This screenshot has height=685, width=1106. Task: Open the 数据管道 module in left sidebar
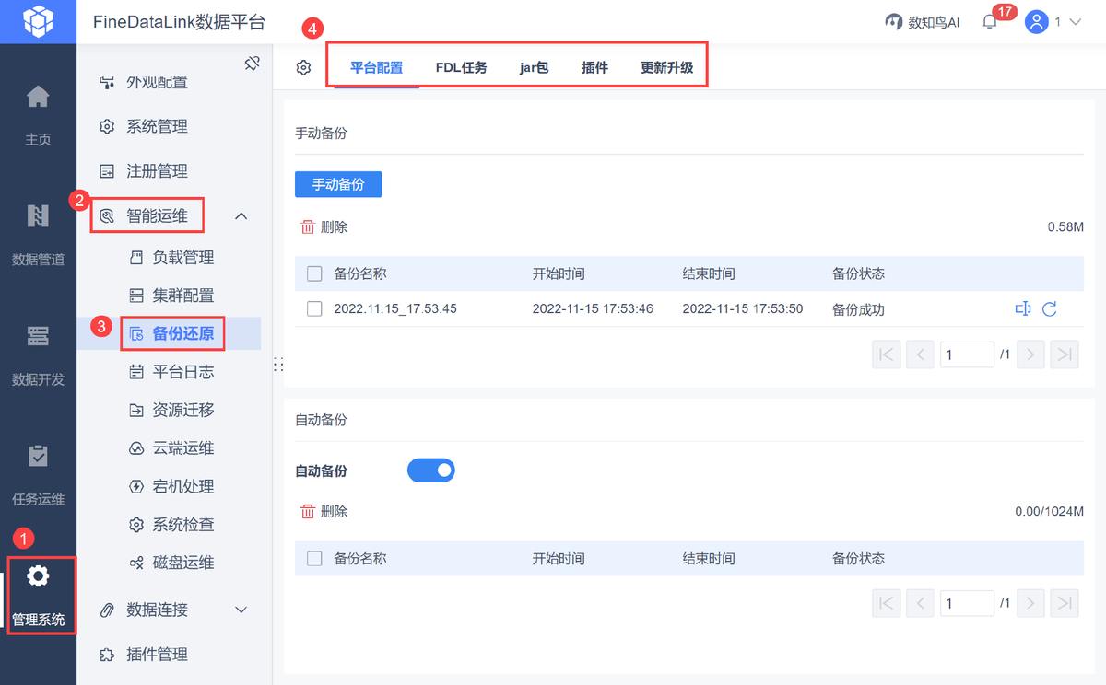(38, 230)
